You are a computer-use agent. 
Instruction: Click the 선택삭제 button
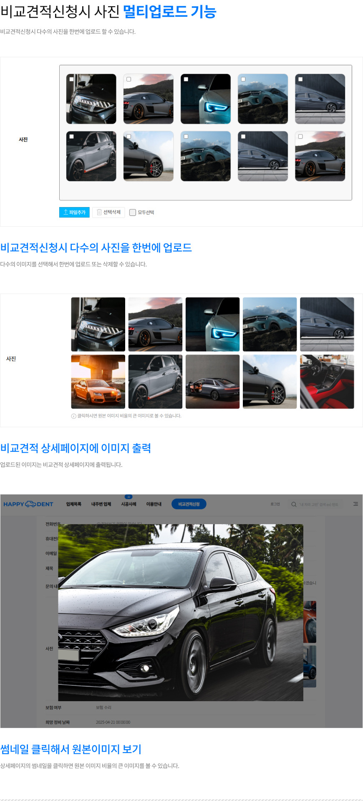coord(108,212)
